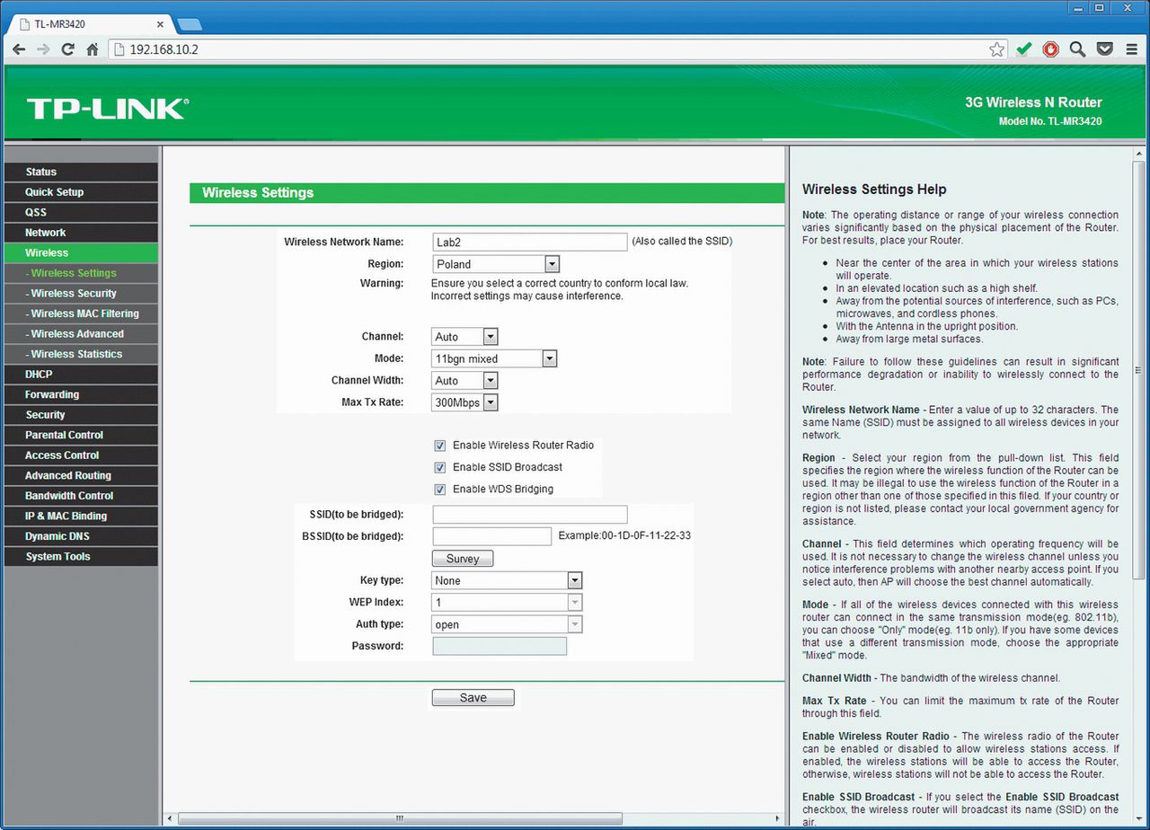Open Wireless Statistics submenu item
Viewport: 1150px width, 830px height.
[81, 354]
